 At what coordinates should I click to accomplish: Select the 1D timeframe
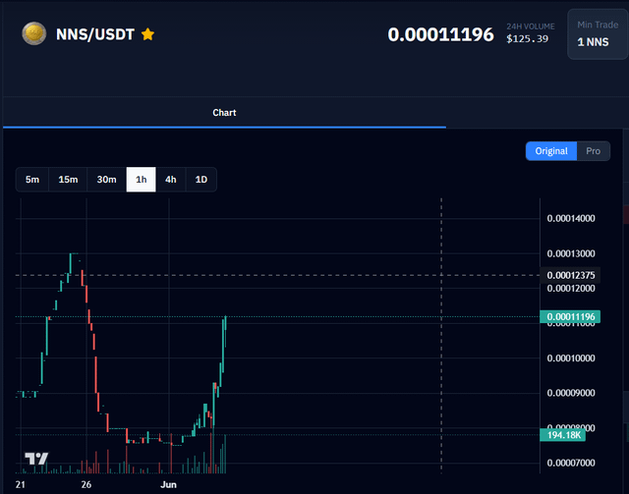click(x=200, y=180)
